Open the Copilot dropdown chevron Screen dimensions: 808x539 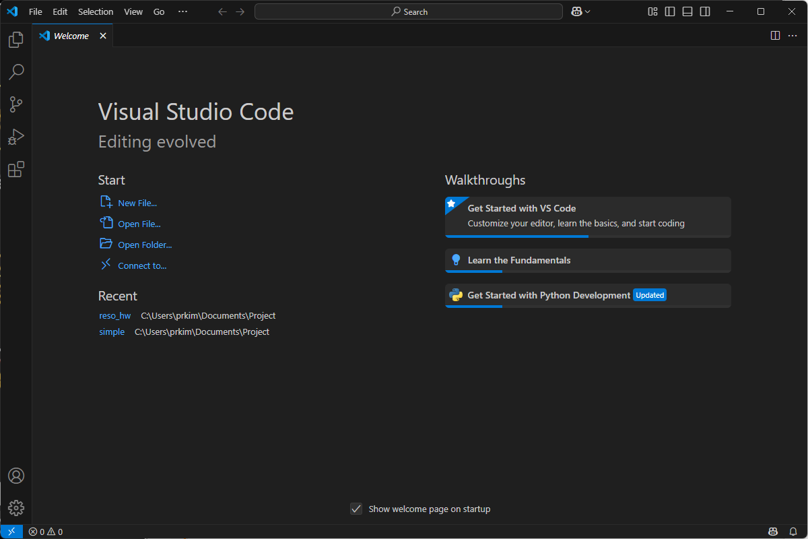588,11
